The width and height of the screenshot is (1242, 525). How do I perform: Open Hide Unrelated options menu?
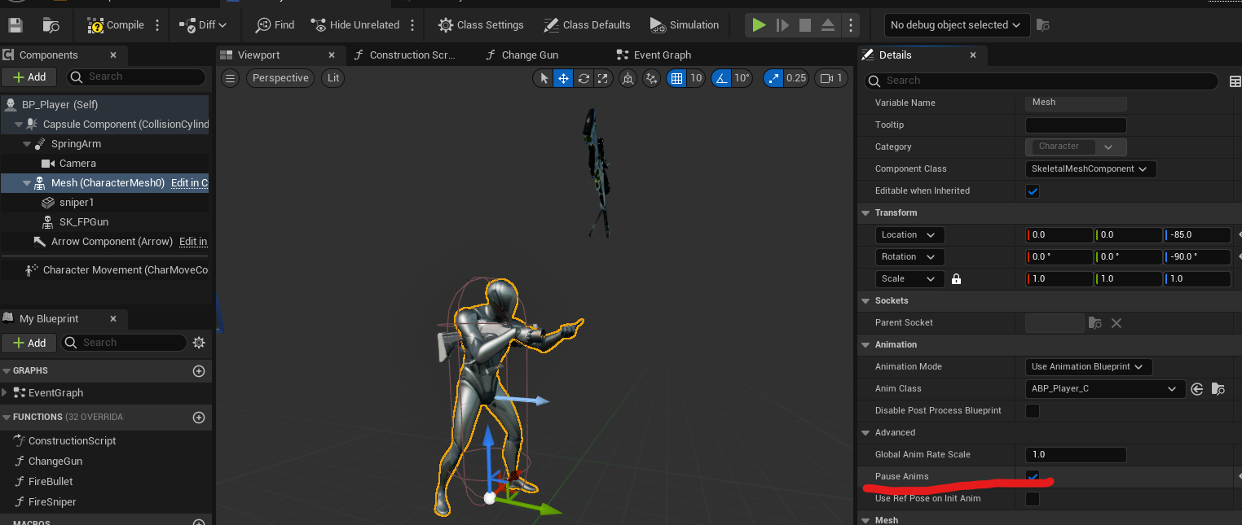pyautogui.click(x=412, y=25)
